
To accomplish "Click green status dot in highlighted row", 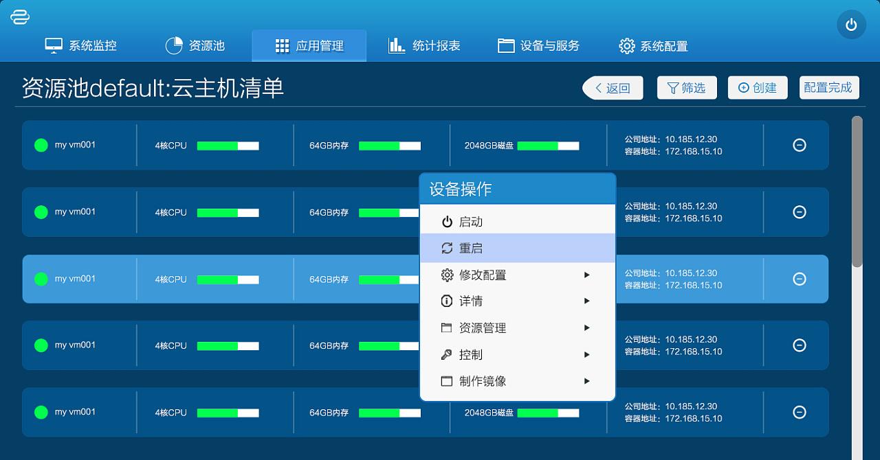I will point(41,279).
